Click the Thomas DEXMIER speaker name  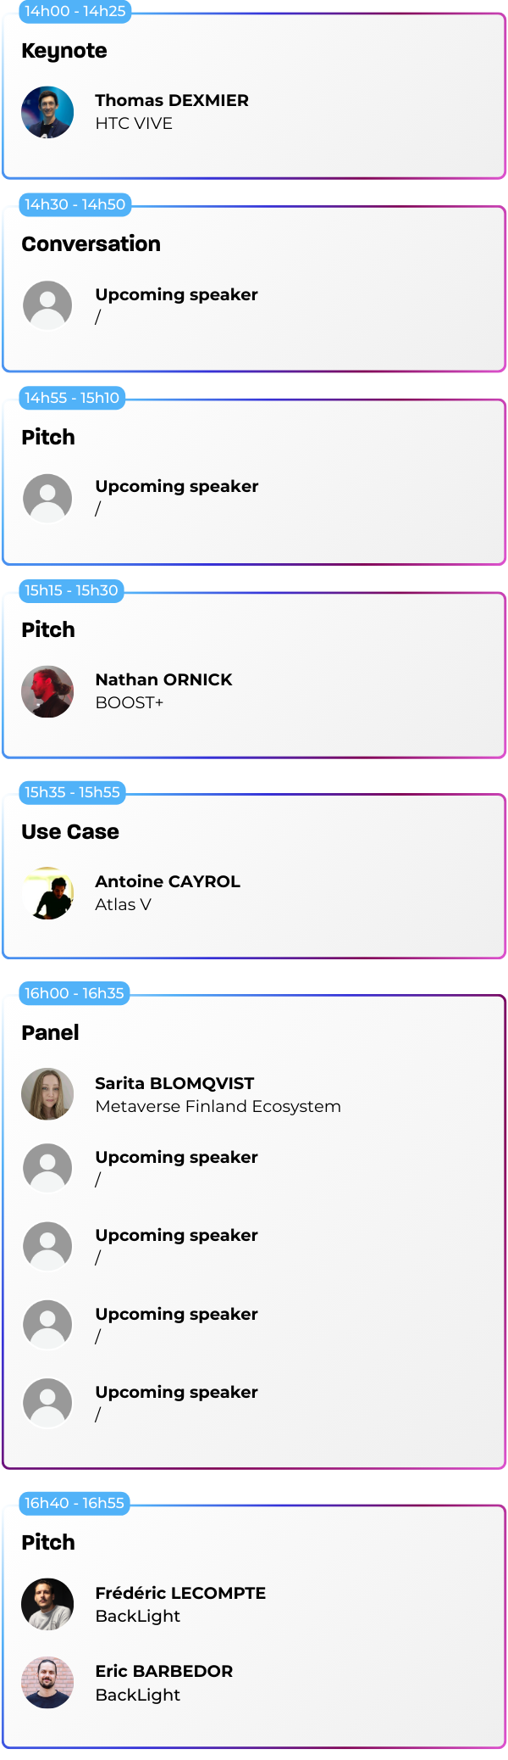click(x=172, y=100)
